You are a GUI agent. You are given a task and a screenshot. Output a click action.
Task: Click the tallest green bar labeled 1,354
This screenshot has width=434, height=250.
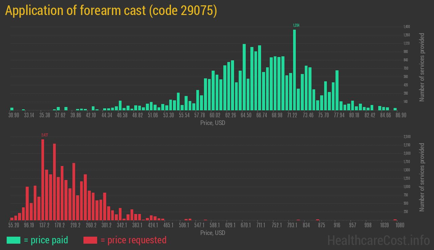(294, 70)
